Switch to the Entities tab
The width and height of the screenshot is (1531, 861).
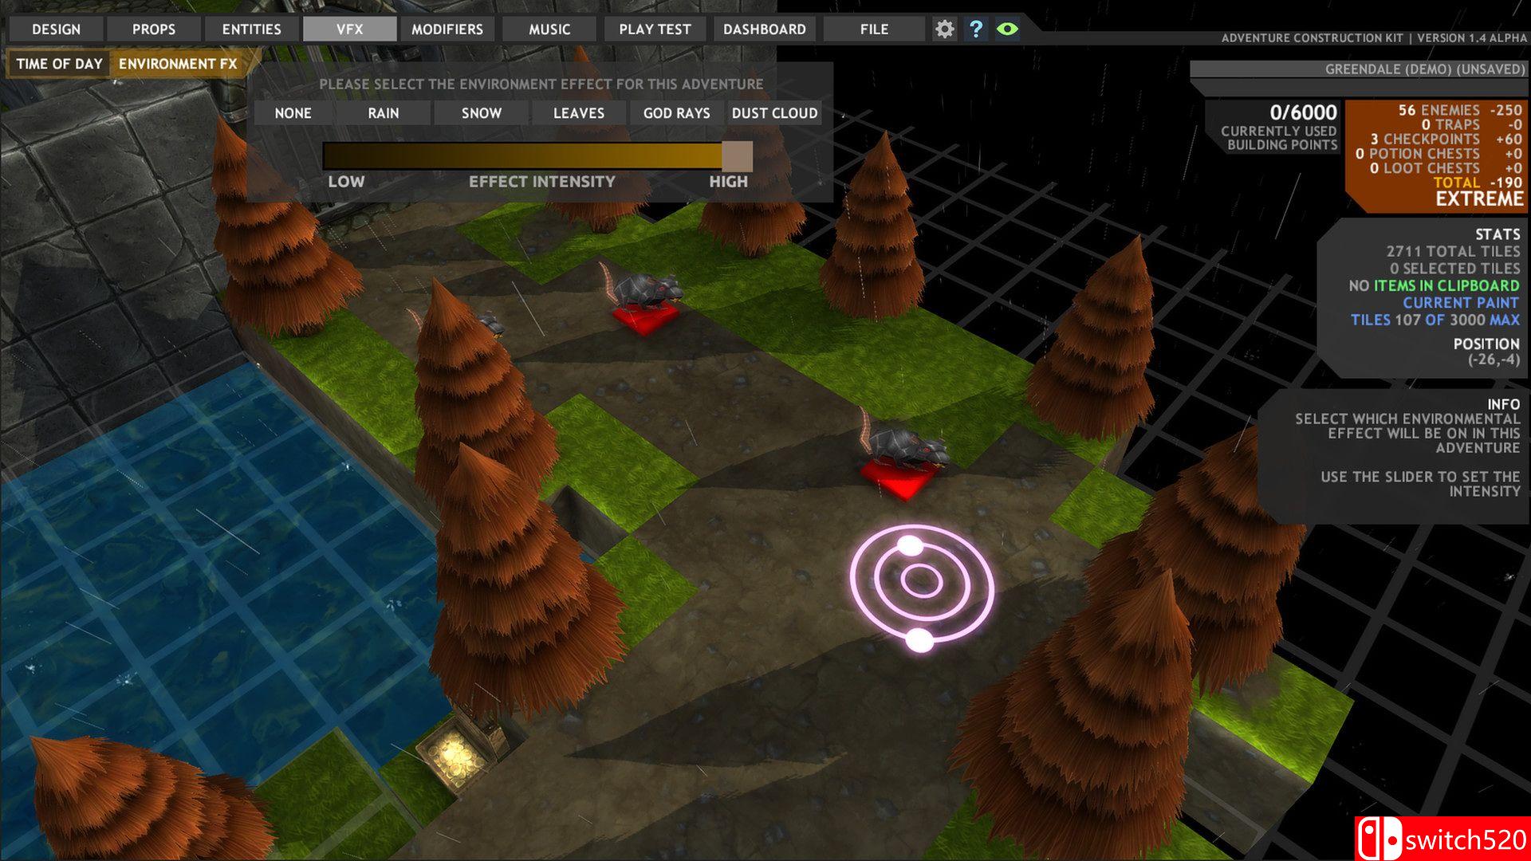[x=251, y=29]
